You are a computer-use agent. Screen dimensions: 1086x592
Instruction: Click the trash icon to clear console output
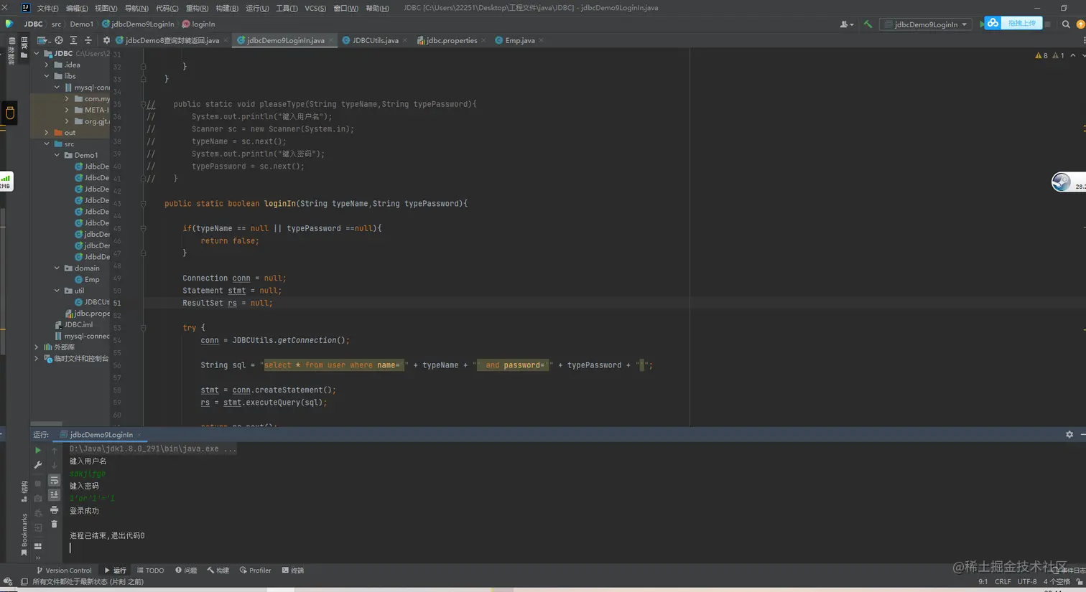click(54, 525)
